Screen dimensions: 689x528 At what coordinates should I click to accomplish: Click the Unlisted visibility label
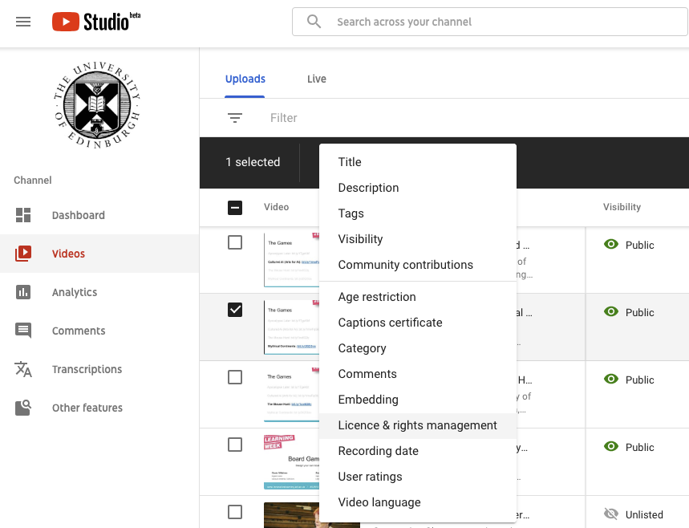[x=644, y=514]
